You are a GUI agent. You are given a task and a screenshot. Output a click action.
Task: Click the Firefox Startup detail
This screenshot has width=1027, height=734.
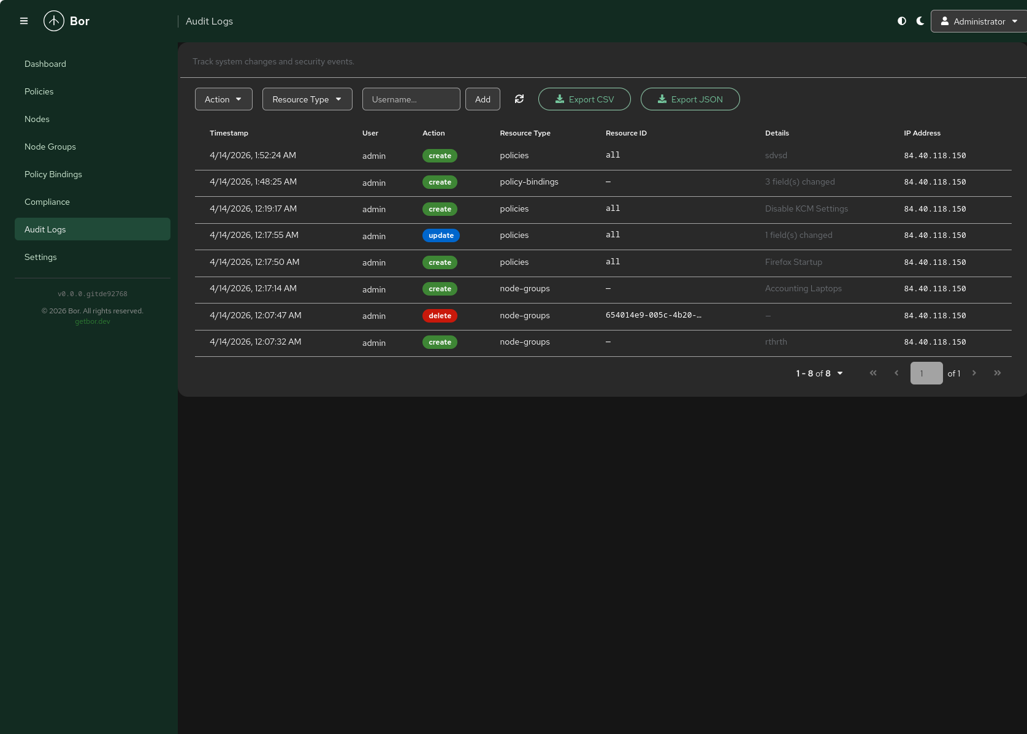point(793,262)
